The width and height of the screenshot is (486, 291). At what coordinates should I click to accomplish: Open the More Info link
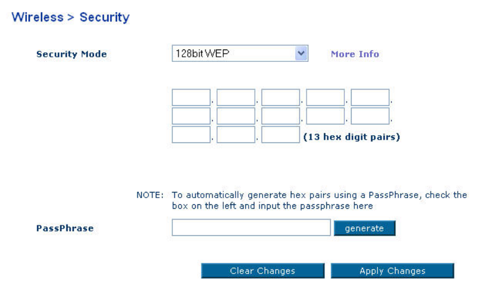354,54
